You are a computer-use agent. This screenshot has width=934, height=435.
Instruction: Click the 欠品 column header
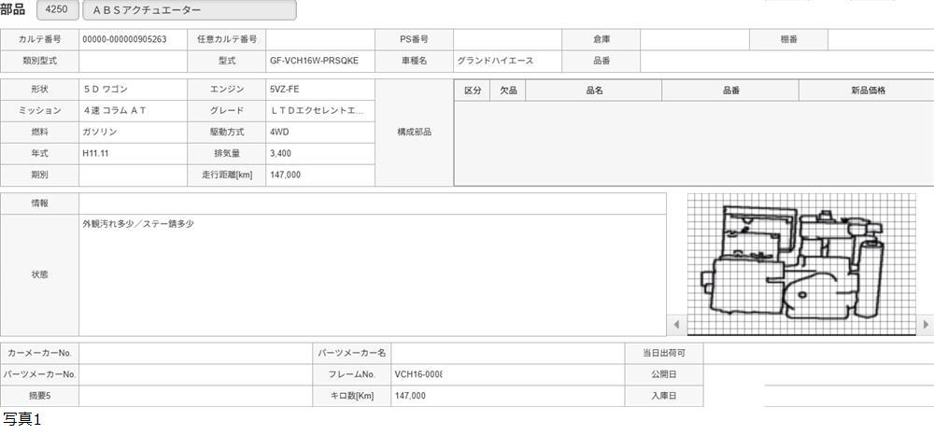509,91
